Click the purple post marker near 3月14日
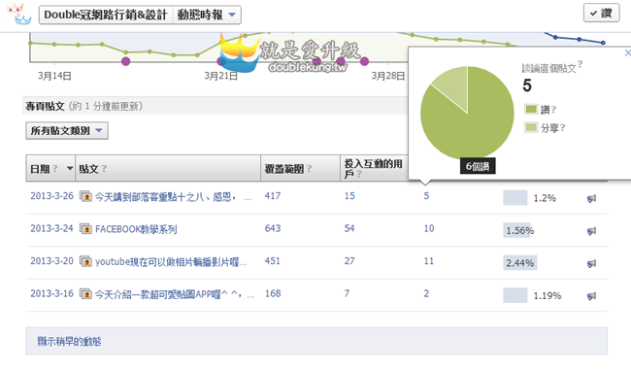The width and height of the screenshot is (631, 370). click(125, 61)
